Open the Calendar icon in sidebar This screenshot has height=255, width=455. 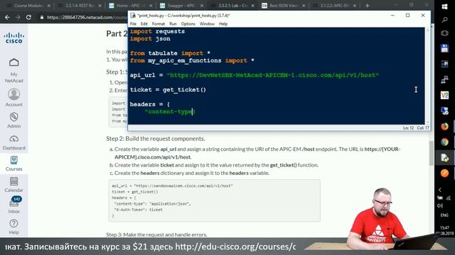[x=14, y=181]
